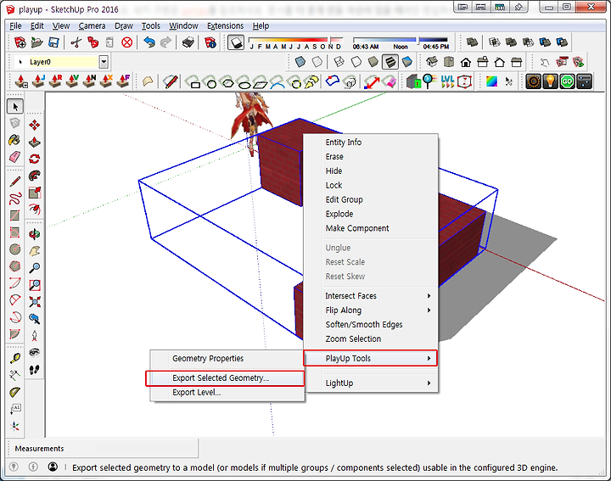
Task: Expand Flip Along submenu
Action: [370, 310]
